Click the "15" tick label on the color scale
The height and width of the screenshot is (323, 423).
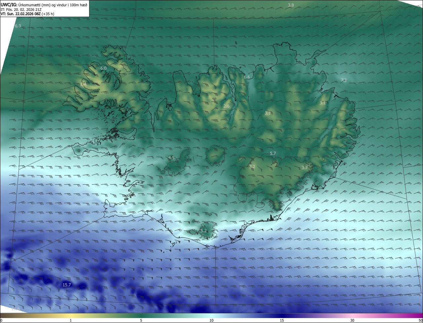click(x=282, y=320)
